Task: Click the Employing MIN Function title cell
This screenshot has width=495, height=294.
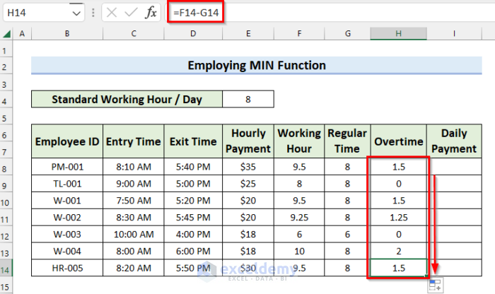Action: click(x=257, y=65)
